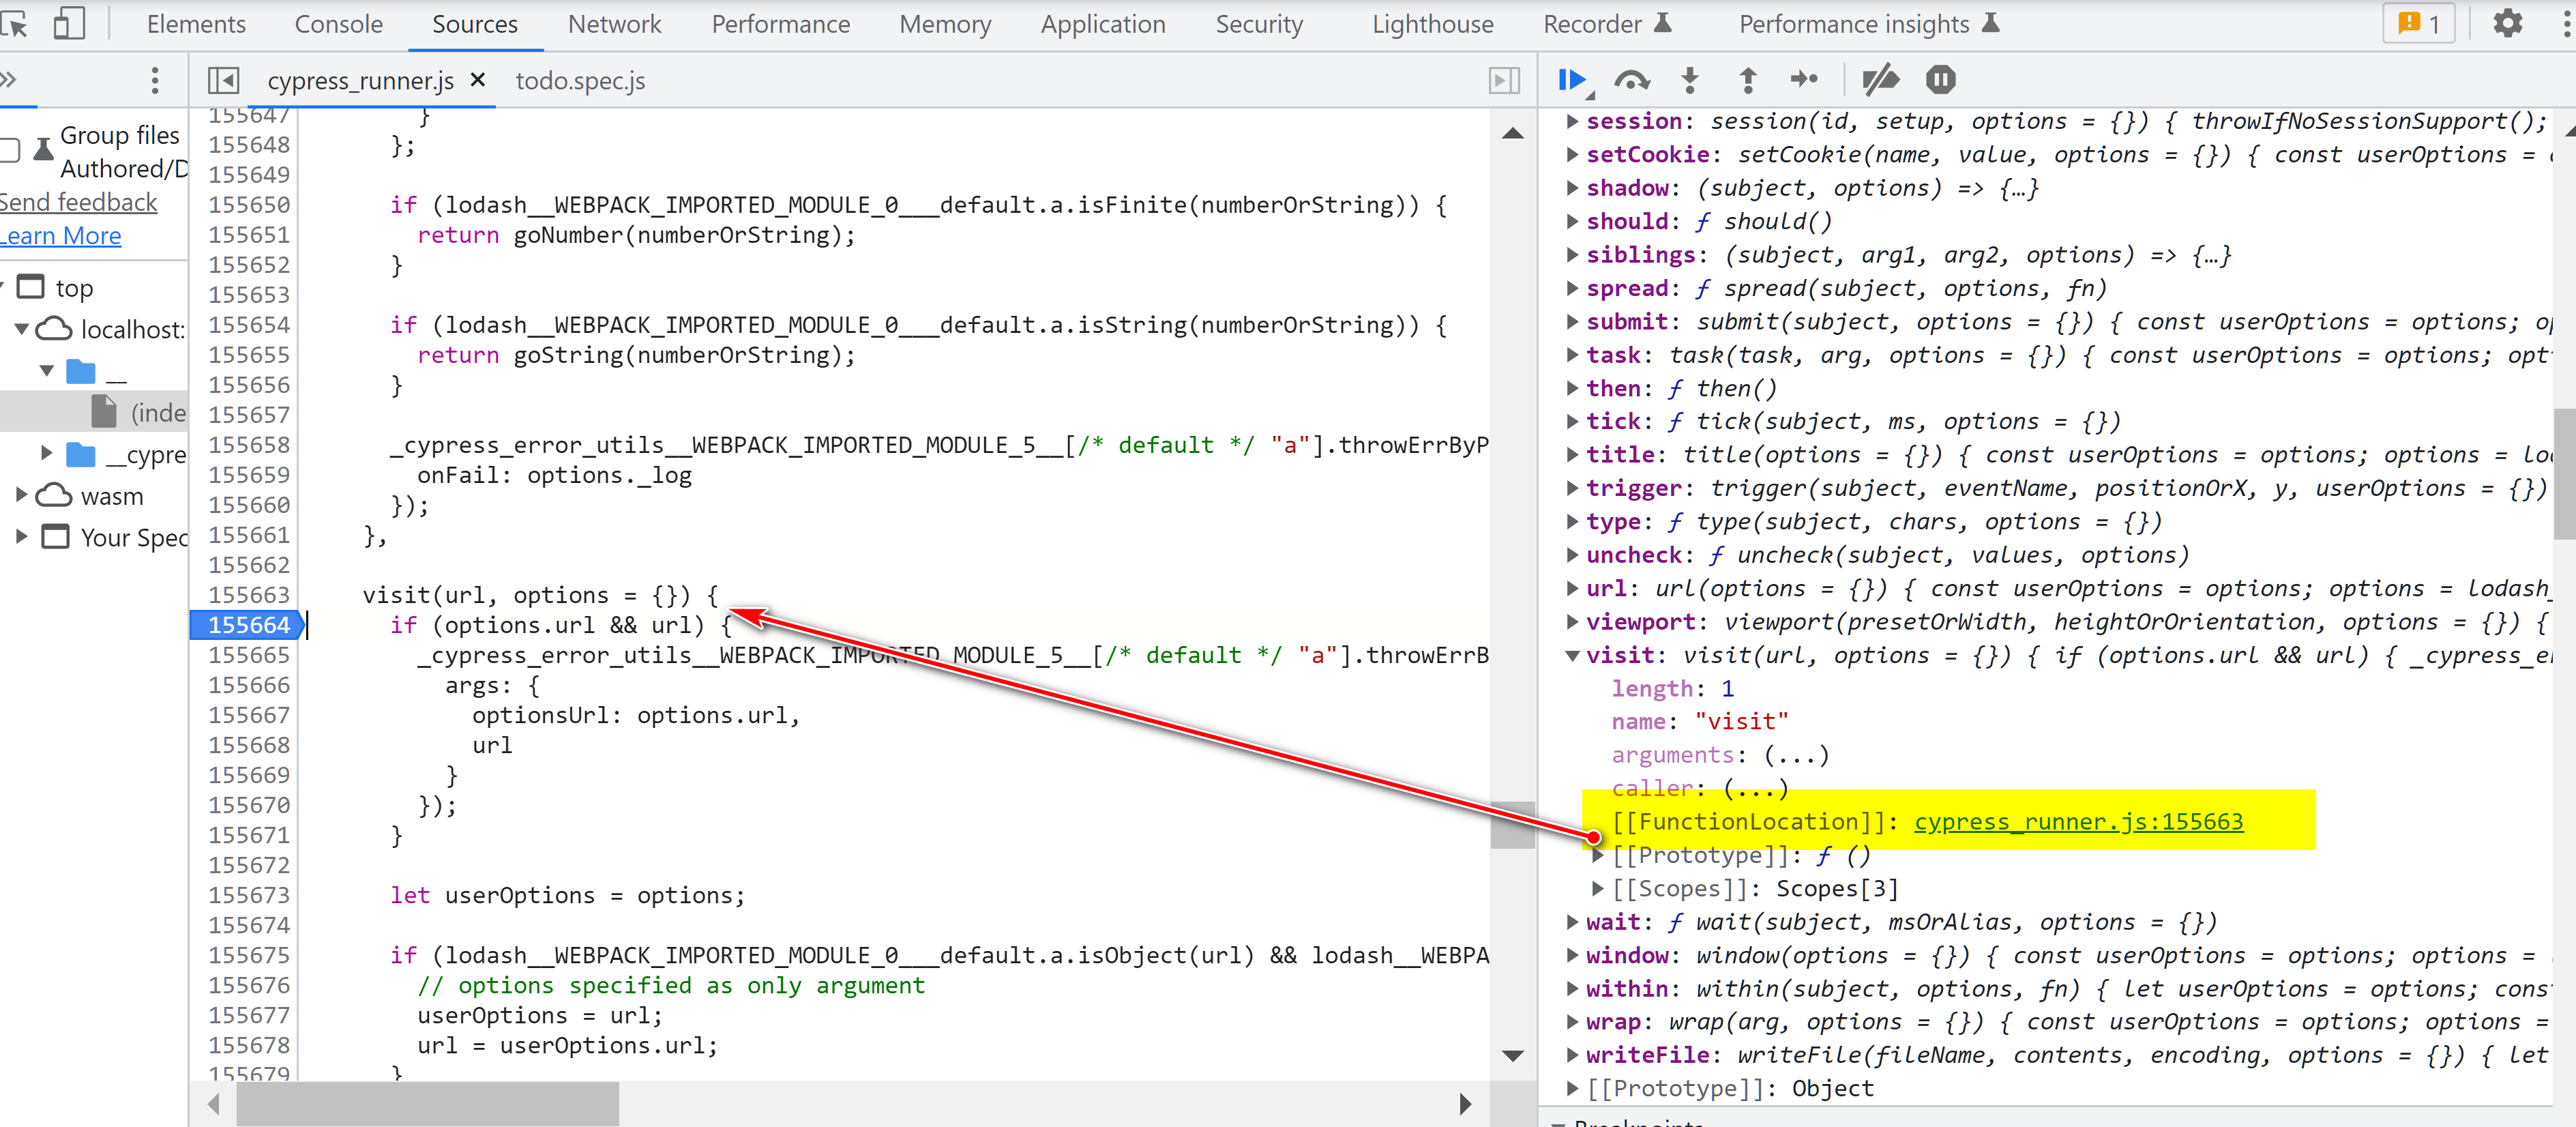The image size is (2576, 1127).
Task: Hide the navigator sidebar
Action: 223,80
